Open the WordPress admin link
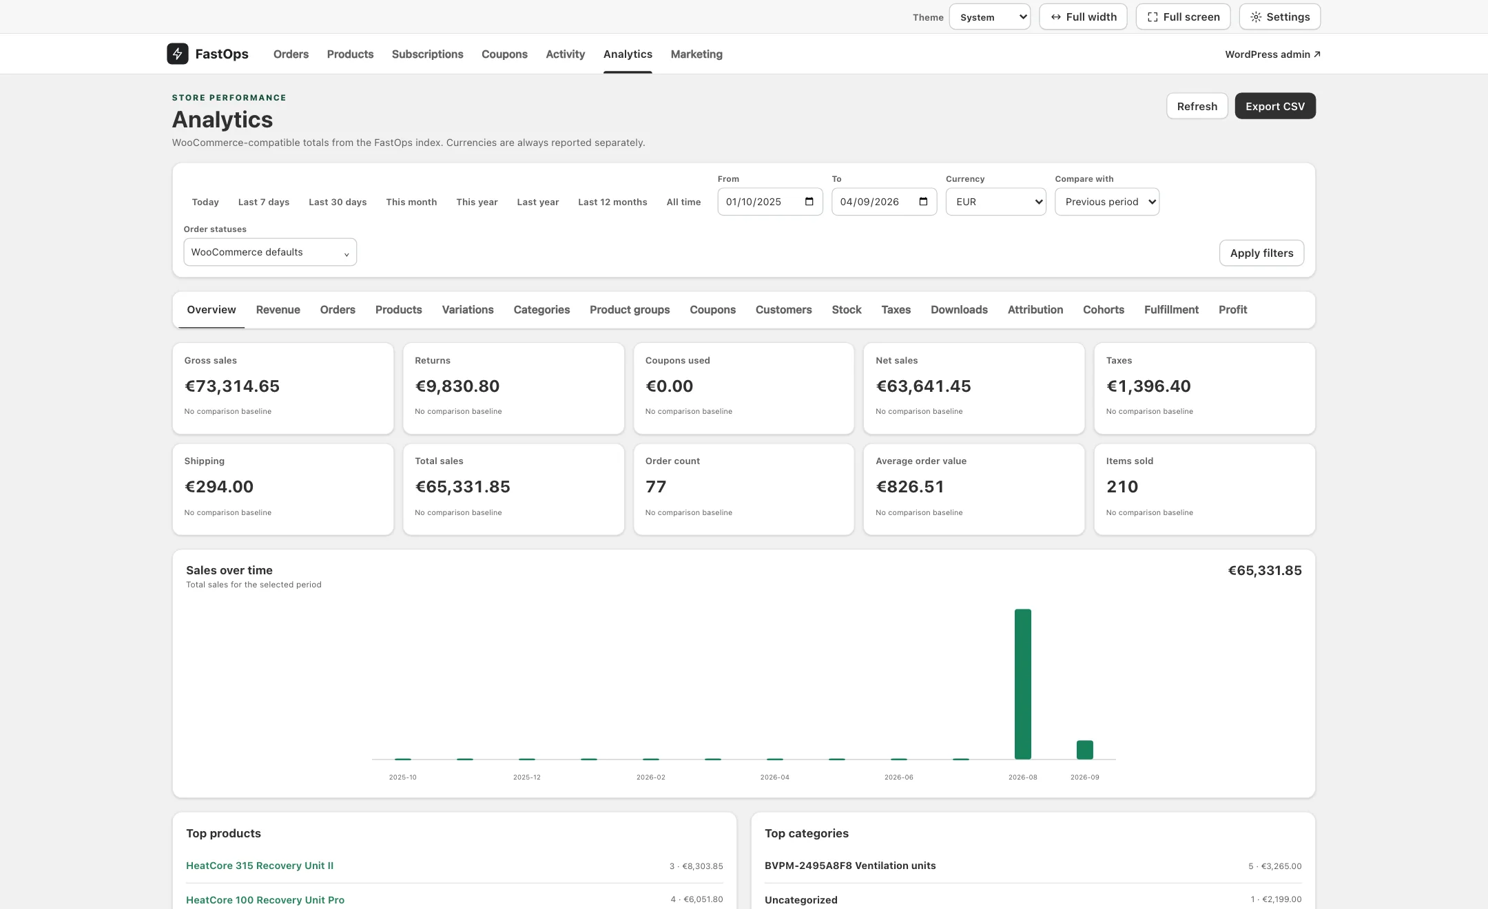 tap(1272, 54)
